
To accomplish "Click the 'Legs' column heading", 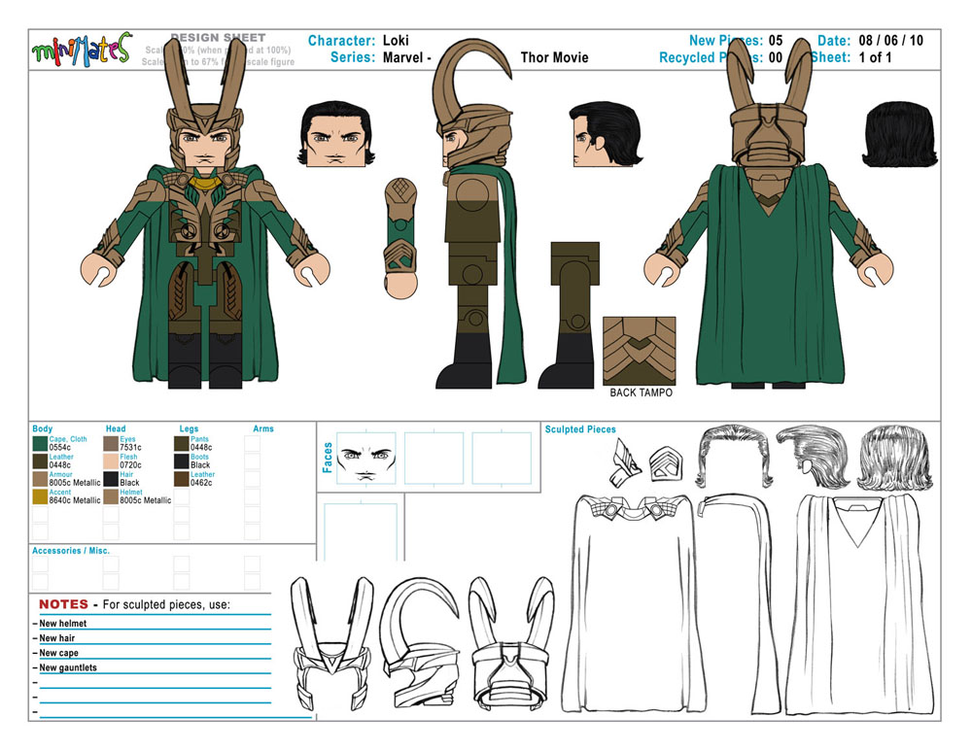I will 189,428.
